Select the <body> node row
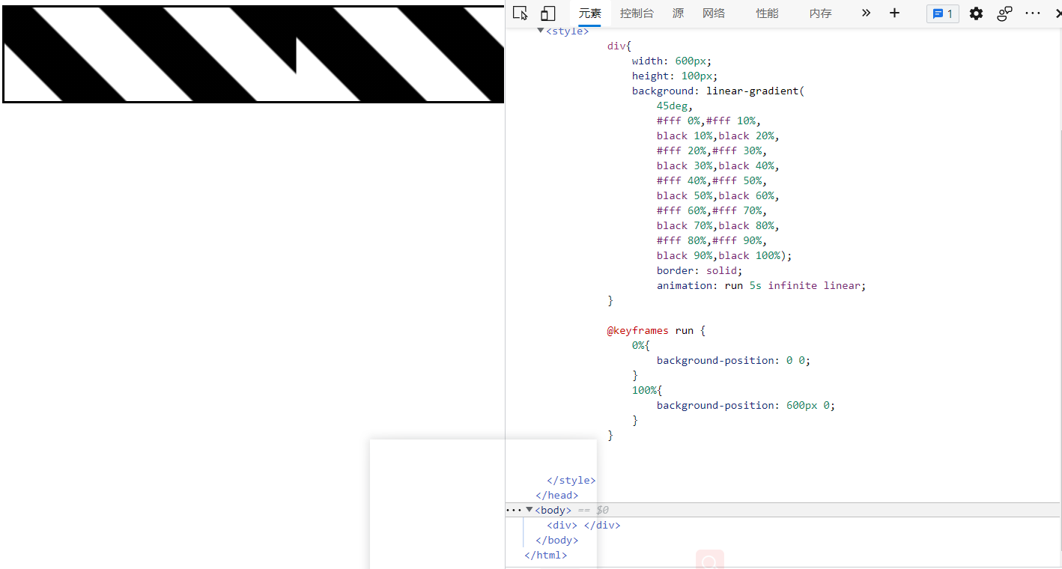The width and height of the screenshot is (1062, 569). pyautogui.click(x=783, y=510)
